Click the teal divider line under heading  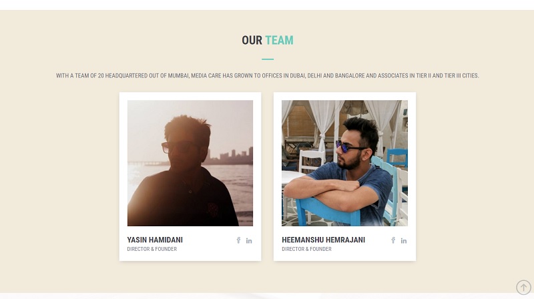[x=268, y=59]
